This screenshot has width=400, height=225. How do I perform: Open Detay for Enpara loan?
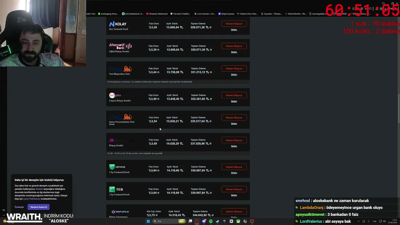coord(234,101)
